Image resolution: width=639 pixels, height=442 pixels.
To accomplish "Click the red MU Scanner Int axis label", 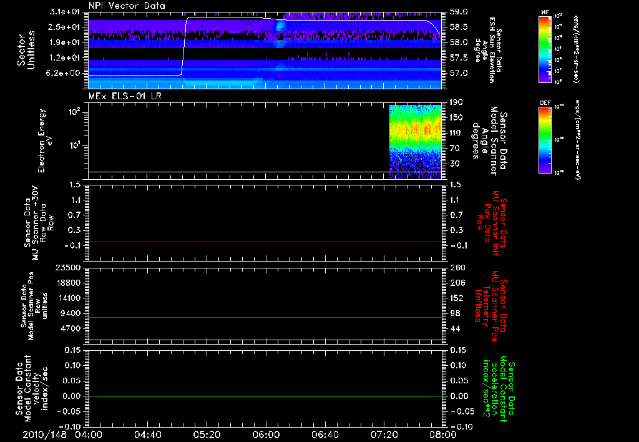I will tap(493, 223).
